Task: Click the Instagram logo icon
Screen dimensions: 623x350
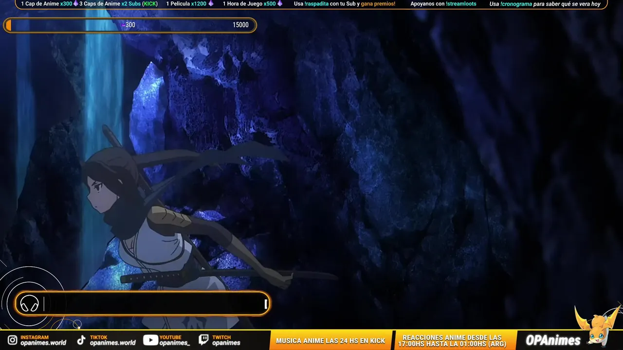Action: click(13, 340)
